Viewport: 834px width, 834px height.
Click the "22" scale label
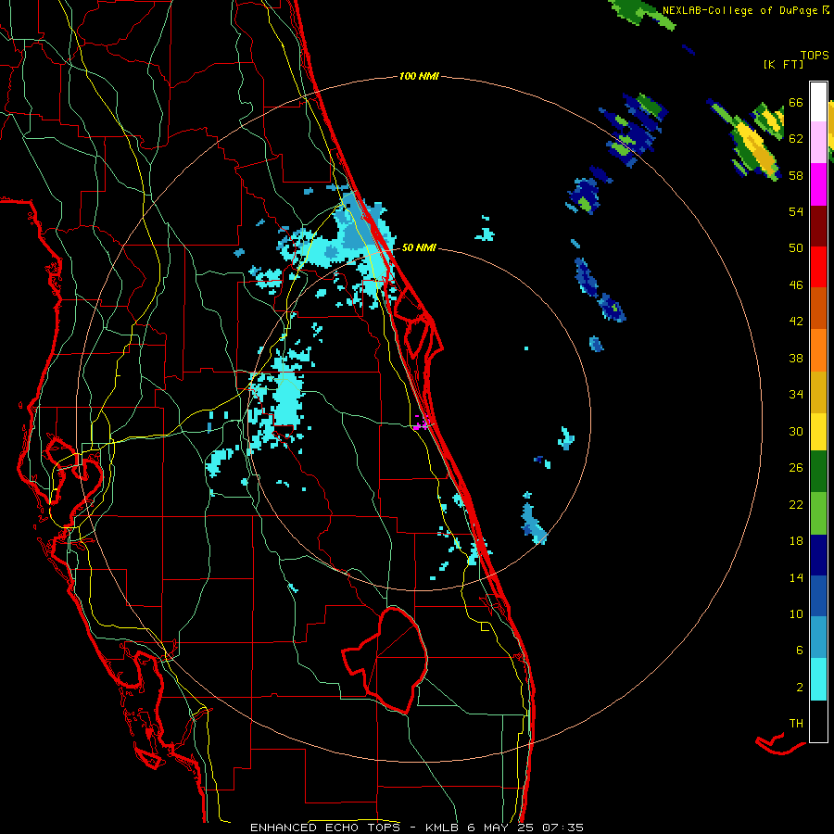[x=796, y=504]
